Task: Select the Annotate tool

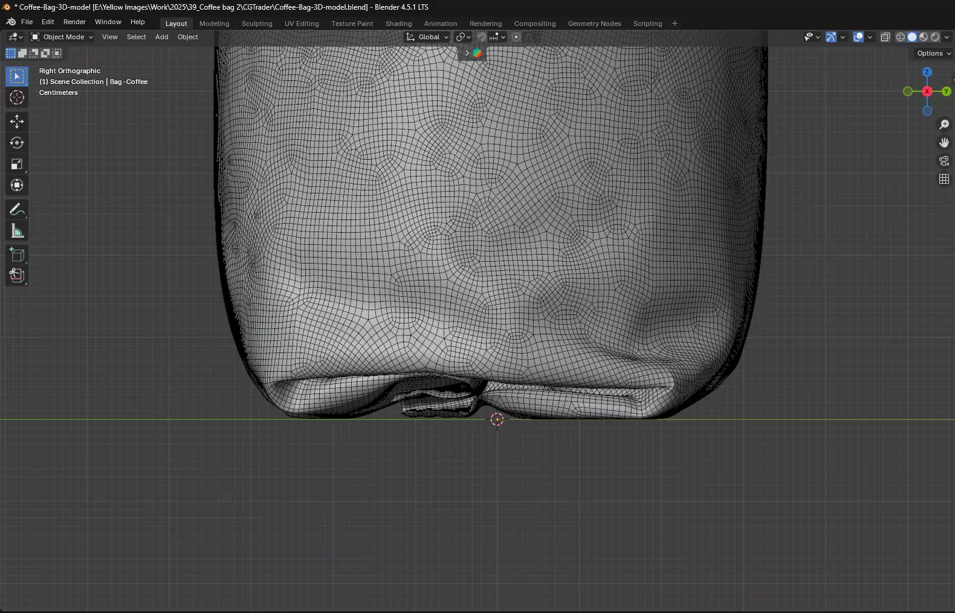Action: point(17,209)
